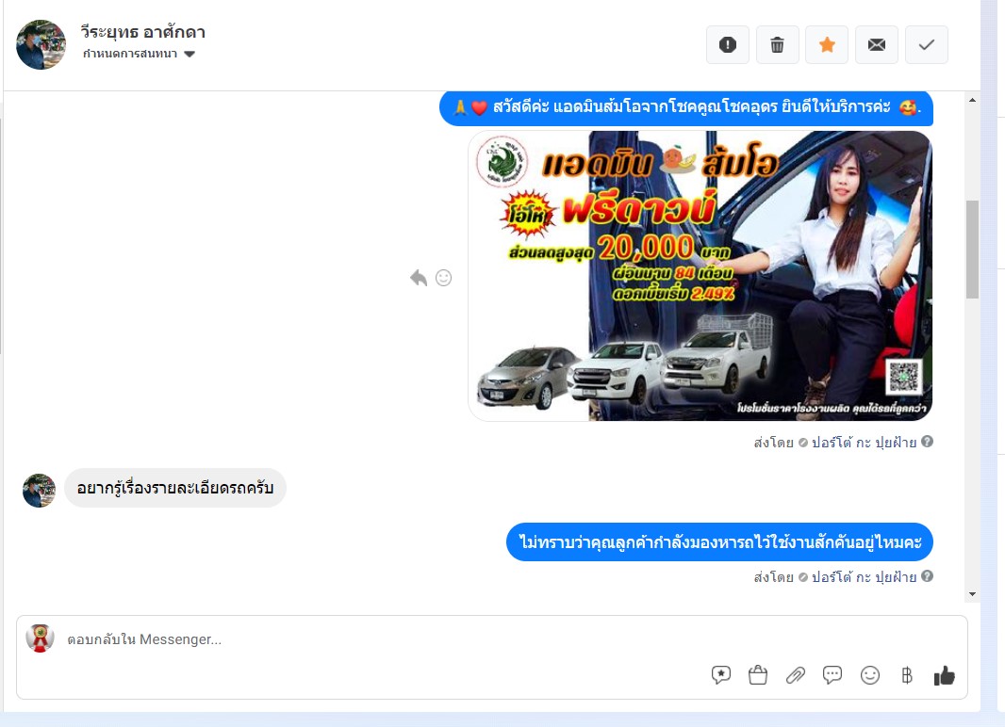
Task: Send a thumbs-up like
Action: [x=944, y=675]
